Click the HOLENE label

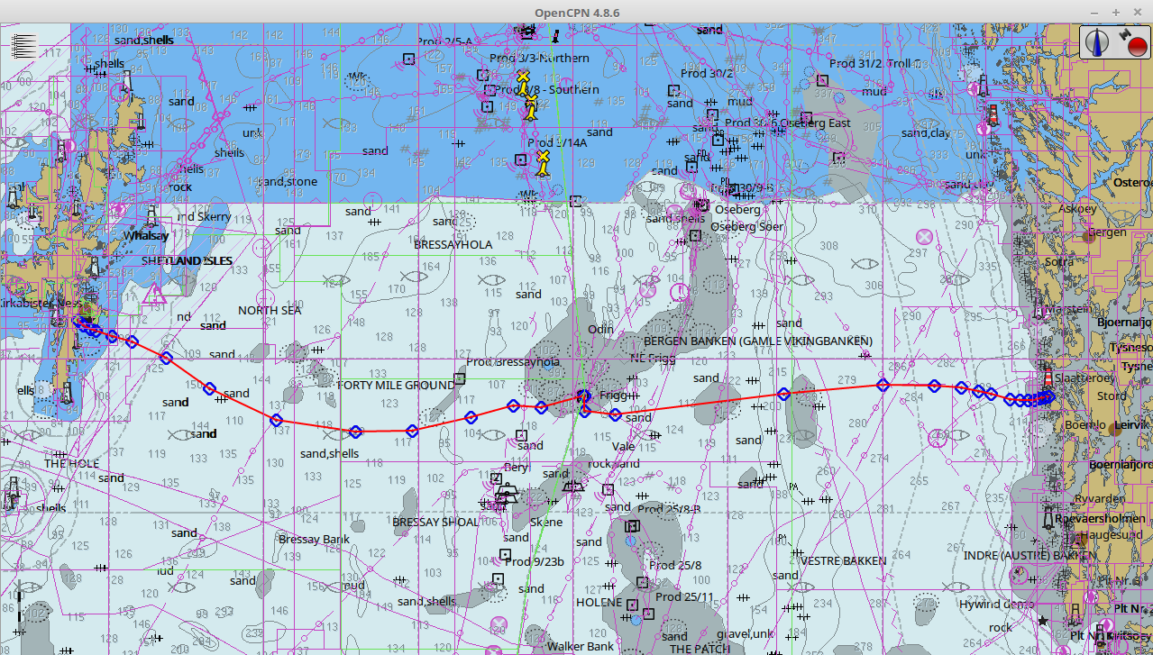coord(599,602)
